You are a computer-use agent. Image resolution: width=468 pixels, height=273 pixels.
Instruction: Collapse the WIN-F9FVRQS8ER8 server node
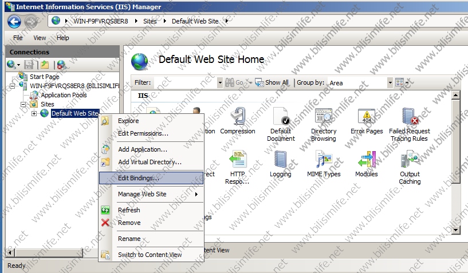pos(12,86)
